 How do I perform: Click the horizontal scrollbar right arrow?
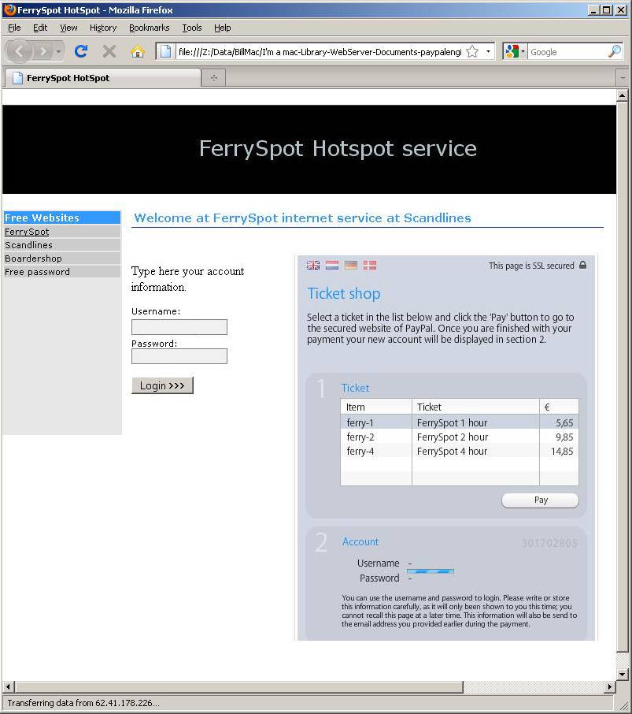610,686
